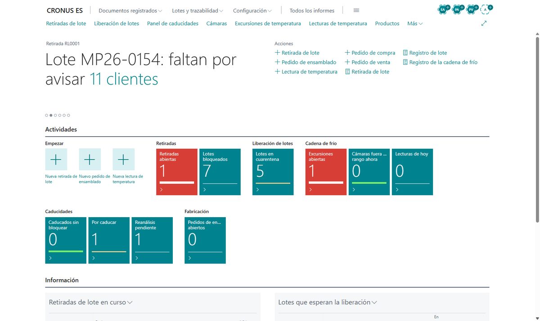The width and height of the screenshot is (540, 321).
Task: Select the third headline carousel dot
Action: pos(55,115)
